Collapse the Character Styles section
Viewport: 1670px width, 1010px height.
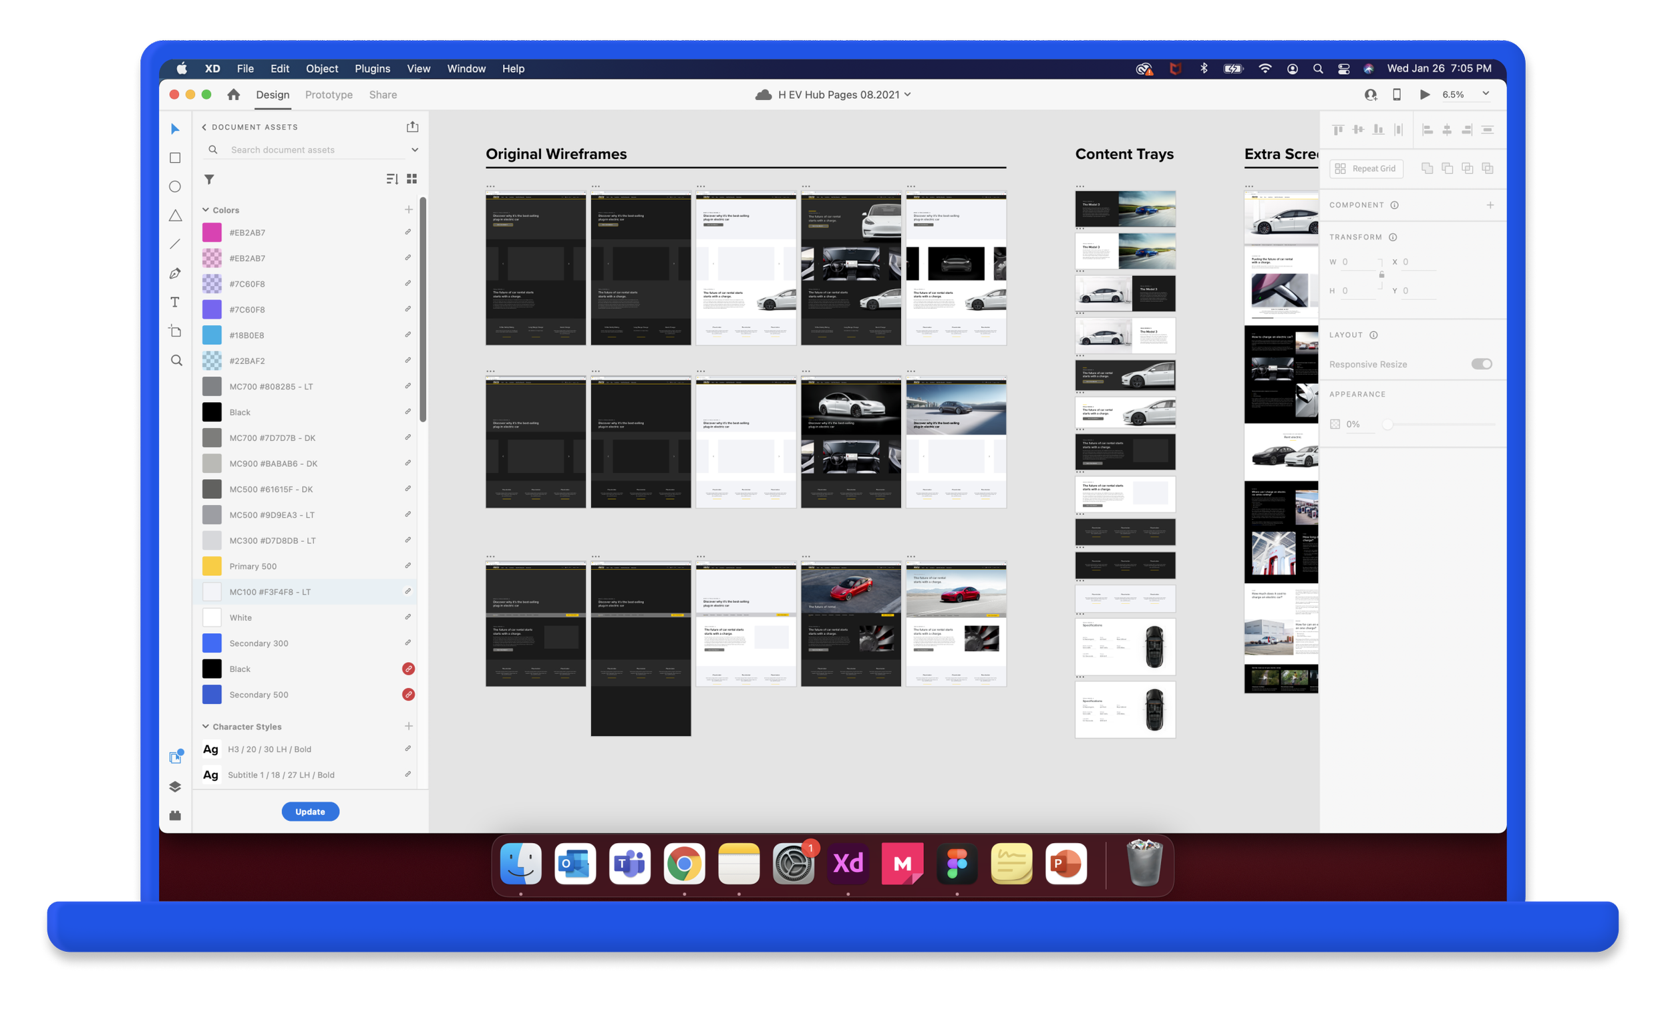(x=205, y=727)
